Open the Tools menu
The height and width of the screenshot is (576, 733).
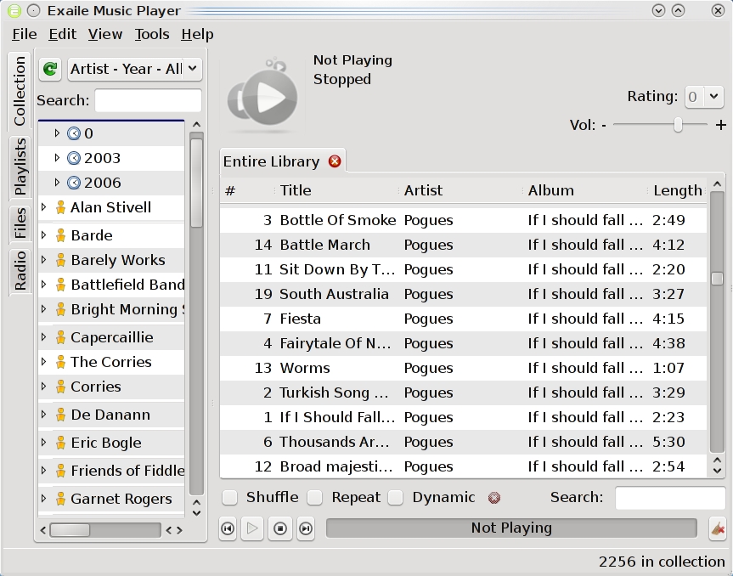click(x=152, y=34)
